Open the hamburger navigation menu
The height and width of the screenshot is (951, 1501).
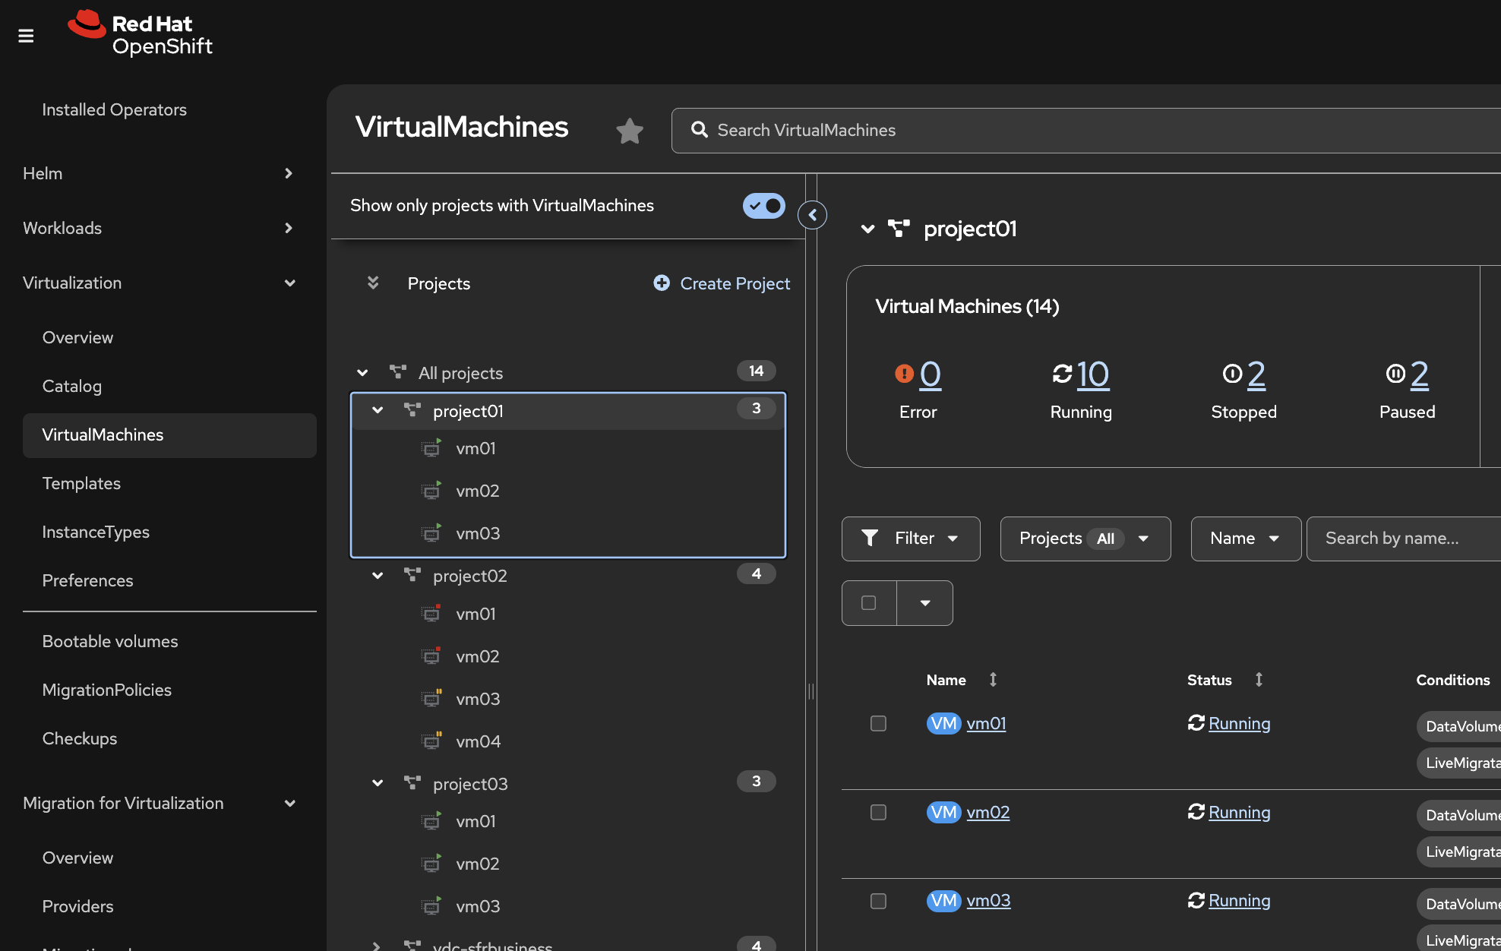pos(26,36)
